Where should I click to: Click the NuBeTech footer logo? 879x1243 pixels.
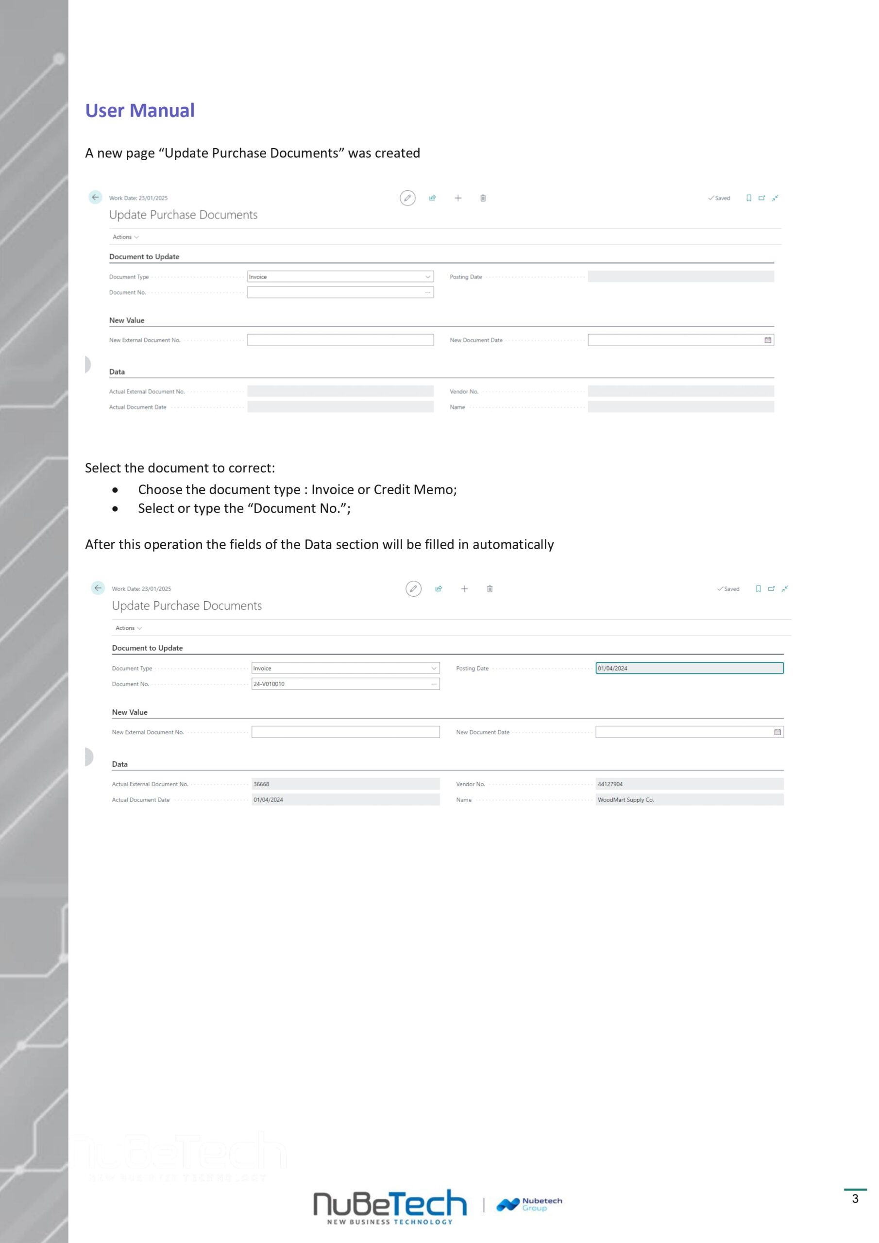coord(390,1207)
